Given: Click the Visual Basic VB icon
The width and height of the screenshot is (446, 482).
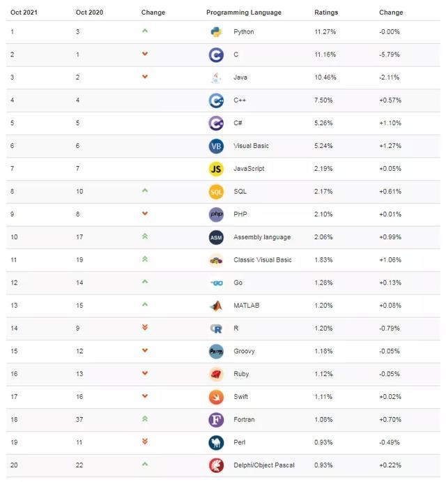Looking at the screenshot, I should point(216,146).
